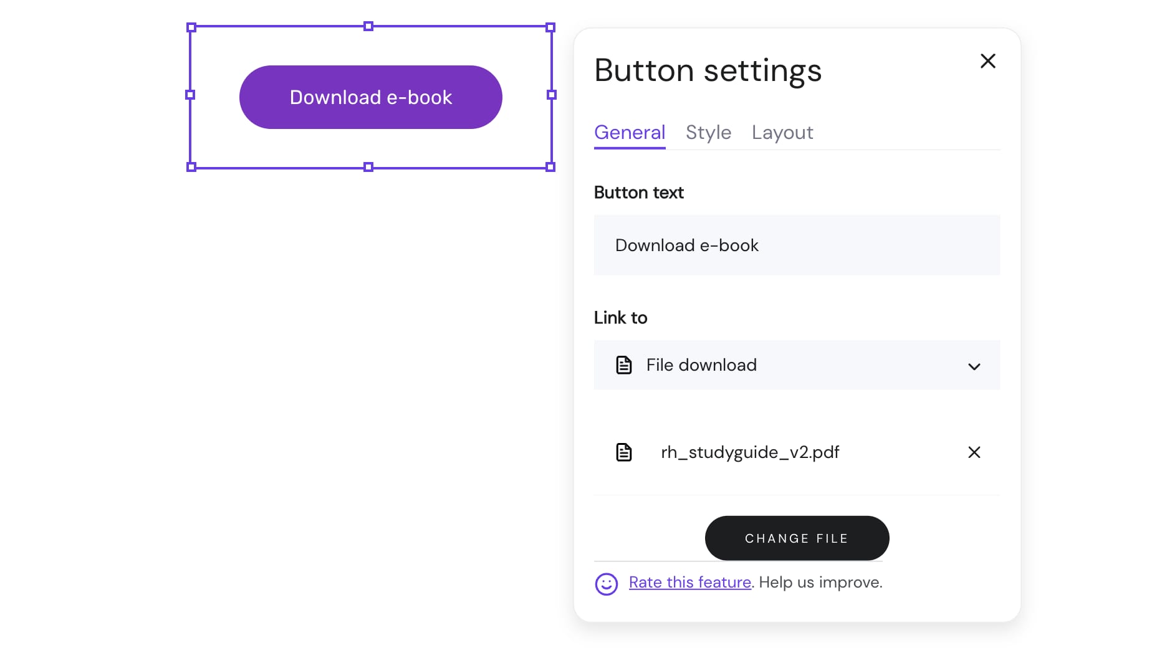Screen dimensions: 1167x648
Task: Click the bottom-center resize handle
Action: [368, 167]
